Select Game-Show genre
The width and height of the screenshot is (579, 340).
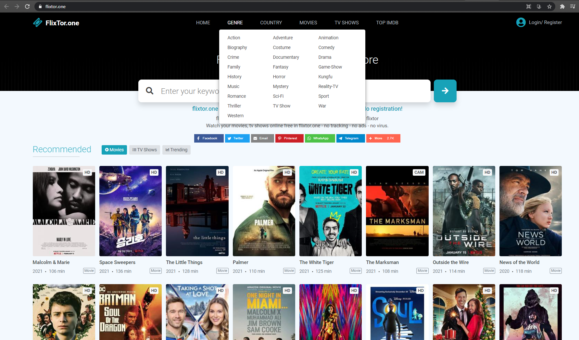[330, 67]
